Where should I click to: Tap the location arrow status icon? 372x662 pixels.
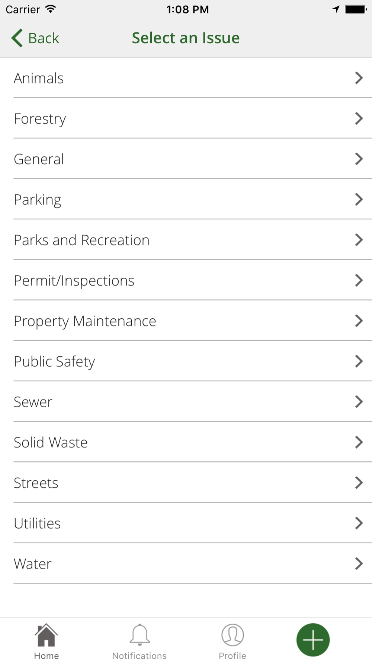336,9
